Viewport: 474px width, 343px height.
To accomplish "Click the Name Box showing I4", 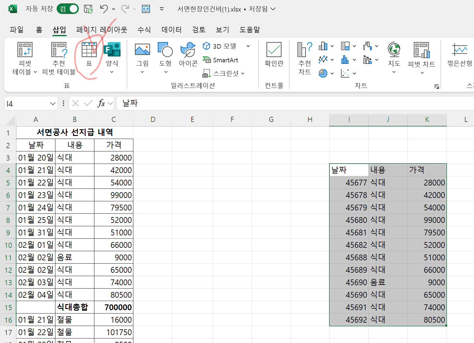I will [27, 104].
